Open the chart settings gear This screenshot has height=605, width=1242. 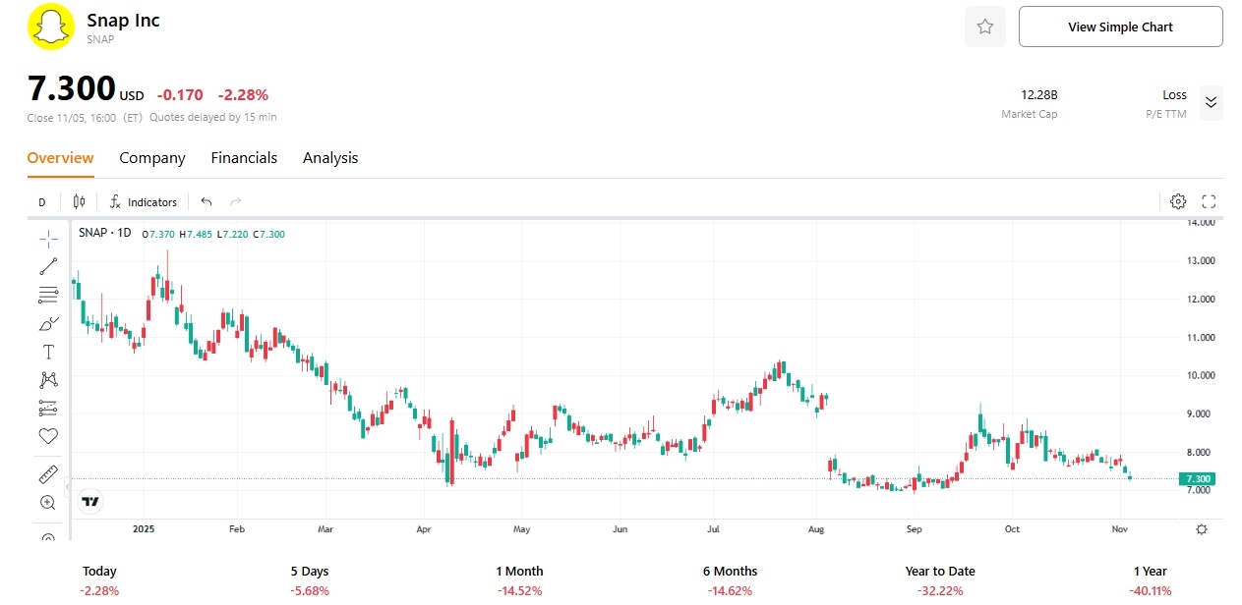click(1178, 201)
